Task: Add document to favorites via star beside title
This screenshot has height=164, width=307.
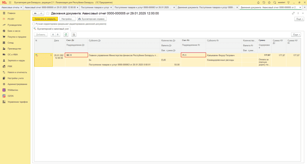Action: 47,13
